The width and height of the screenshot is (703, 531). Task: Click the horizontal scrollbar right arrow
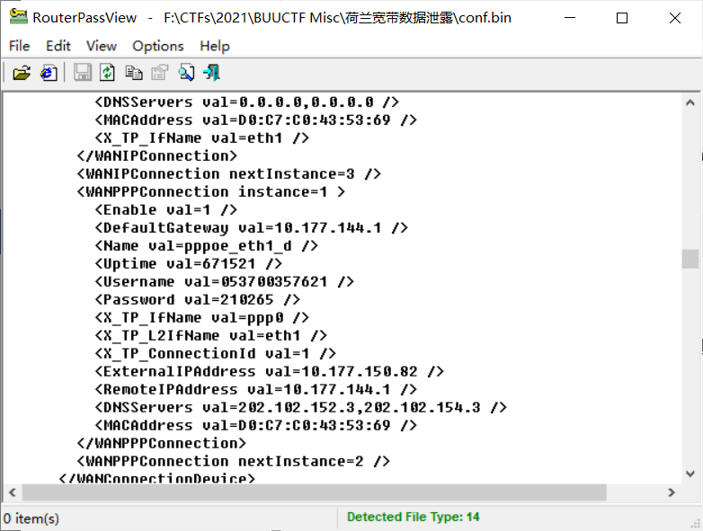coord(672,492)
